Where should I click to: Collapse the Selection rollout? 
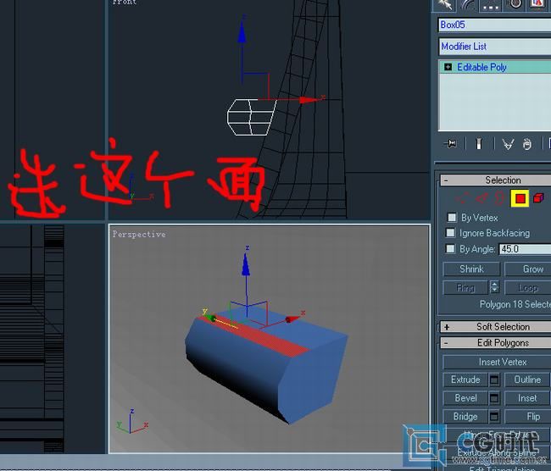coord(496,180)
